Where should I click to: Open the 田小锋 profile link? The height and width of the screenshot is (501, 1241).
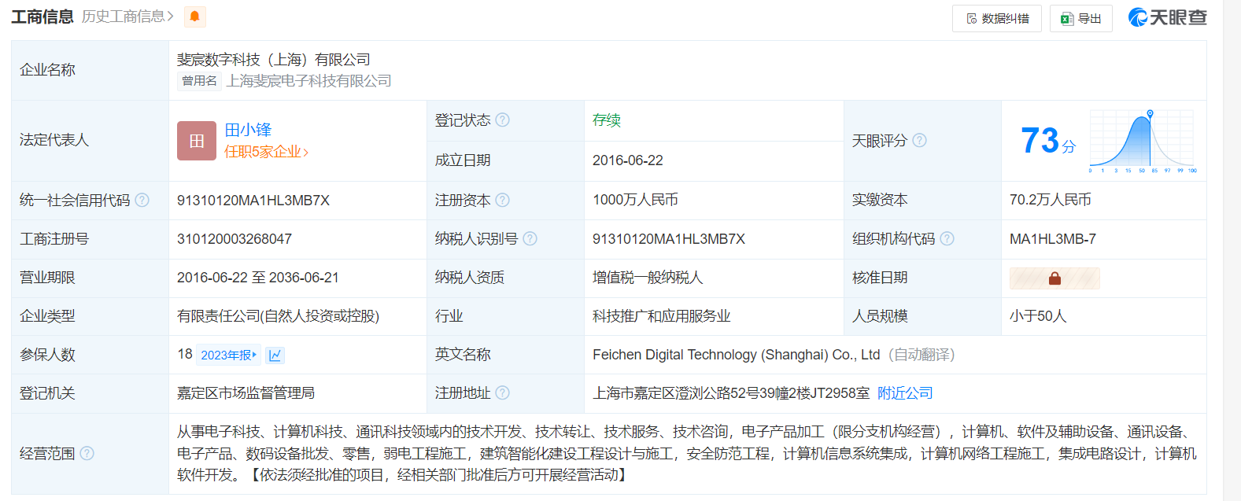point(248,130)
